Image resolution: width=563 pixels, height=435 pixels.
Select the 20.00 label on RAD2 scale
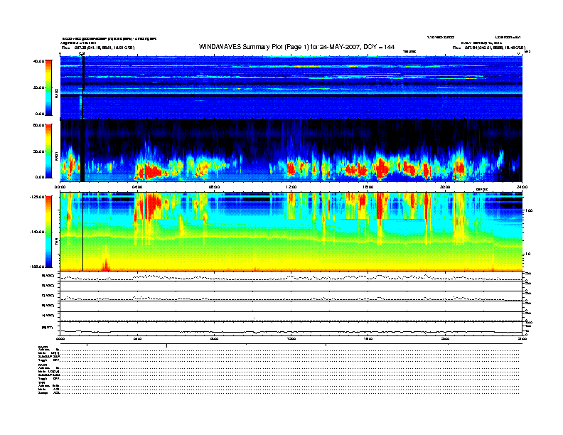[38, 87]
